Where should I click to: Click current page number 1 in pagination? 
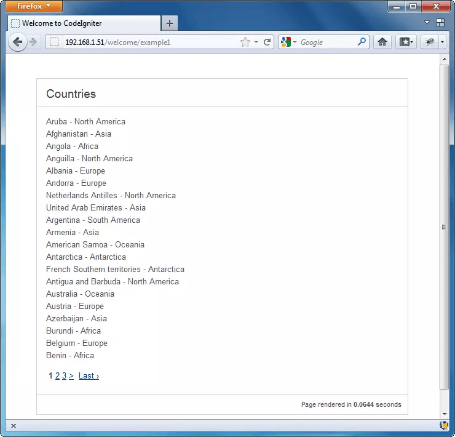51,375
